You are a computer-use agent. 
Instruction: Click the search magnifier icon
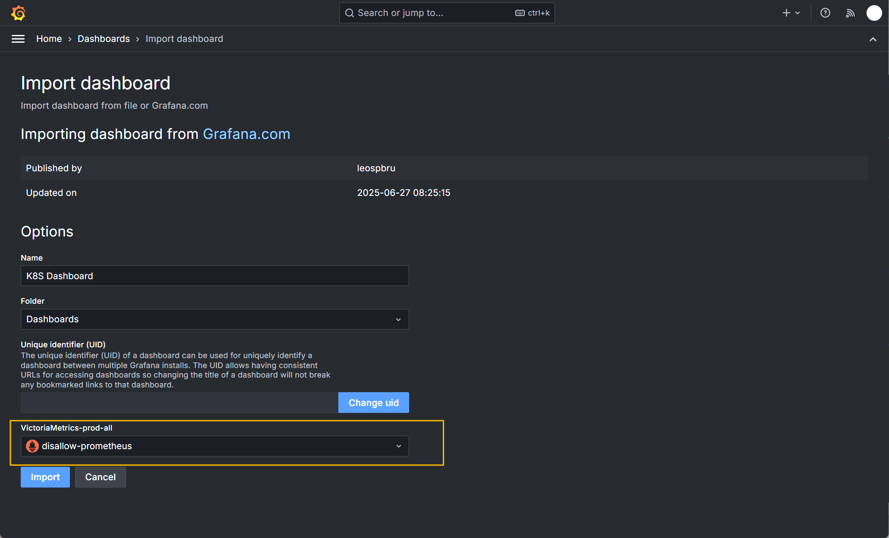tap(350, 13)
